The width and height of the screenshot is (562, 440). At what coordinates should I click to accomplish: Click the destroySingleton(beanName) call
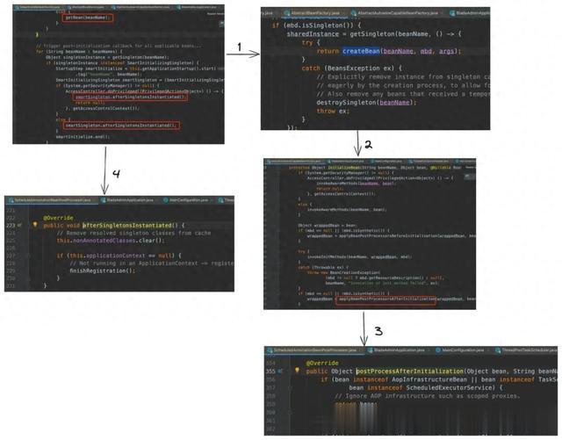coord(366,103)
